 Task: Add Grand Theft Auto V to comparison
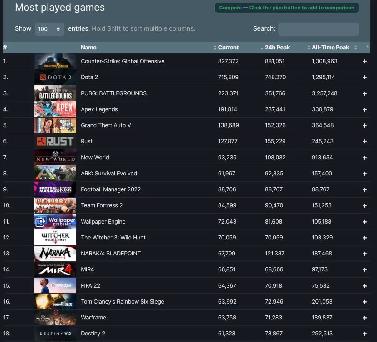364,126
